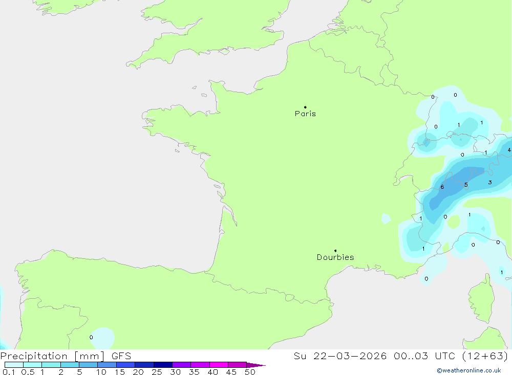
Task: Click the Paris location dot marker
Action: point(305,107)
